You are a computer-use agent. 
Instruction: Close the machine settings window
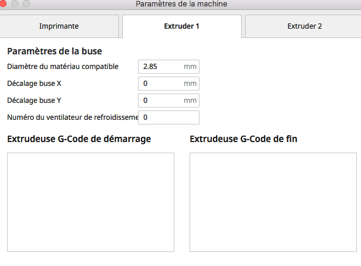3,4
